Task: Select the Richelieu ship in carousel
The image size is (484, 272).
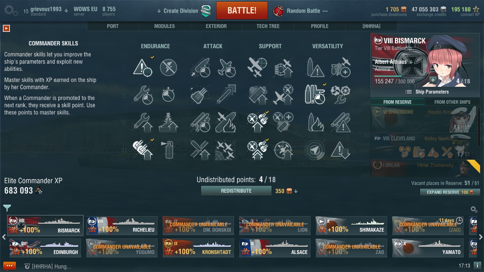Action: pyautogui.click(x=122, y=226)
